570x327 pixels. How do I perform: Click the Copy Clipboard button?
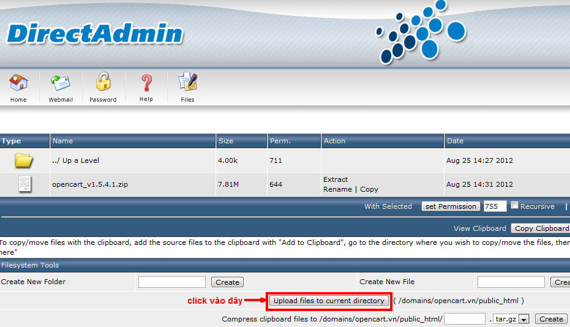point(541,228)
